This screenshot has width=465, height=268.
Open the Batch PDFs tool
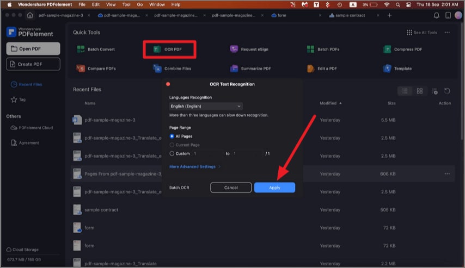point(323,49)
